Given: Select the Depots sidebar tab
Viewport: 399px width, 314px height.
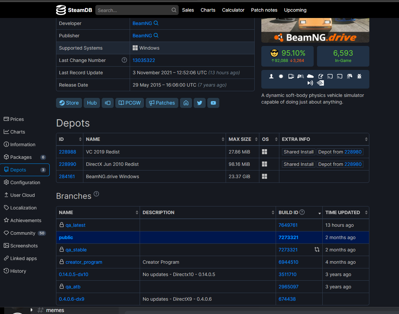Looking at the screenshot, I should point(25,170).
